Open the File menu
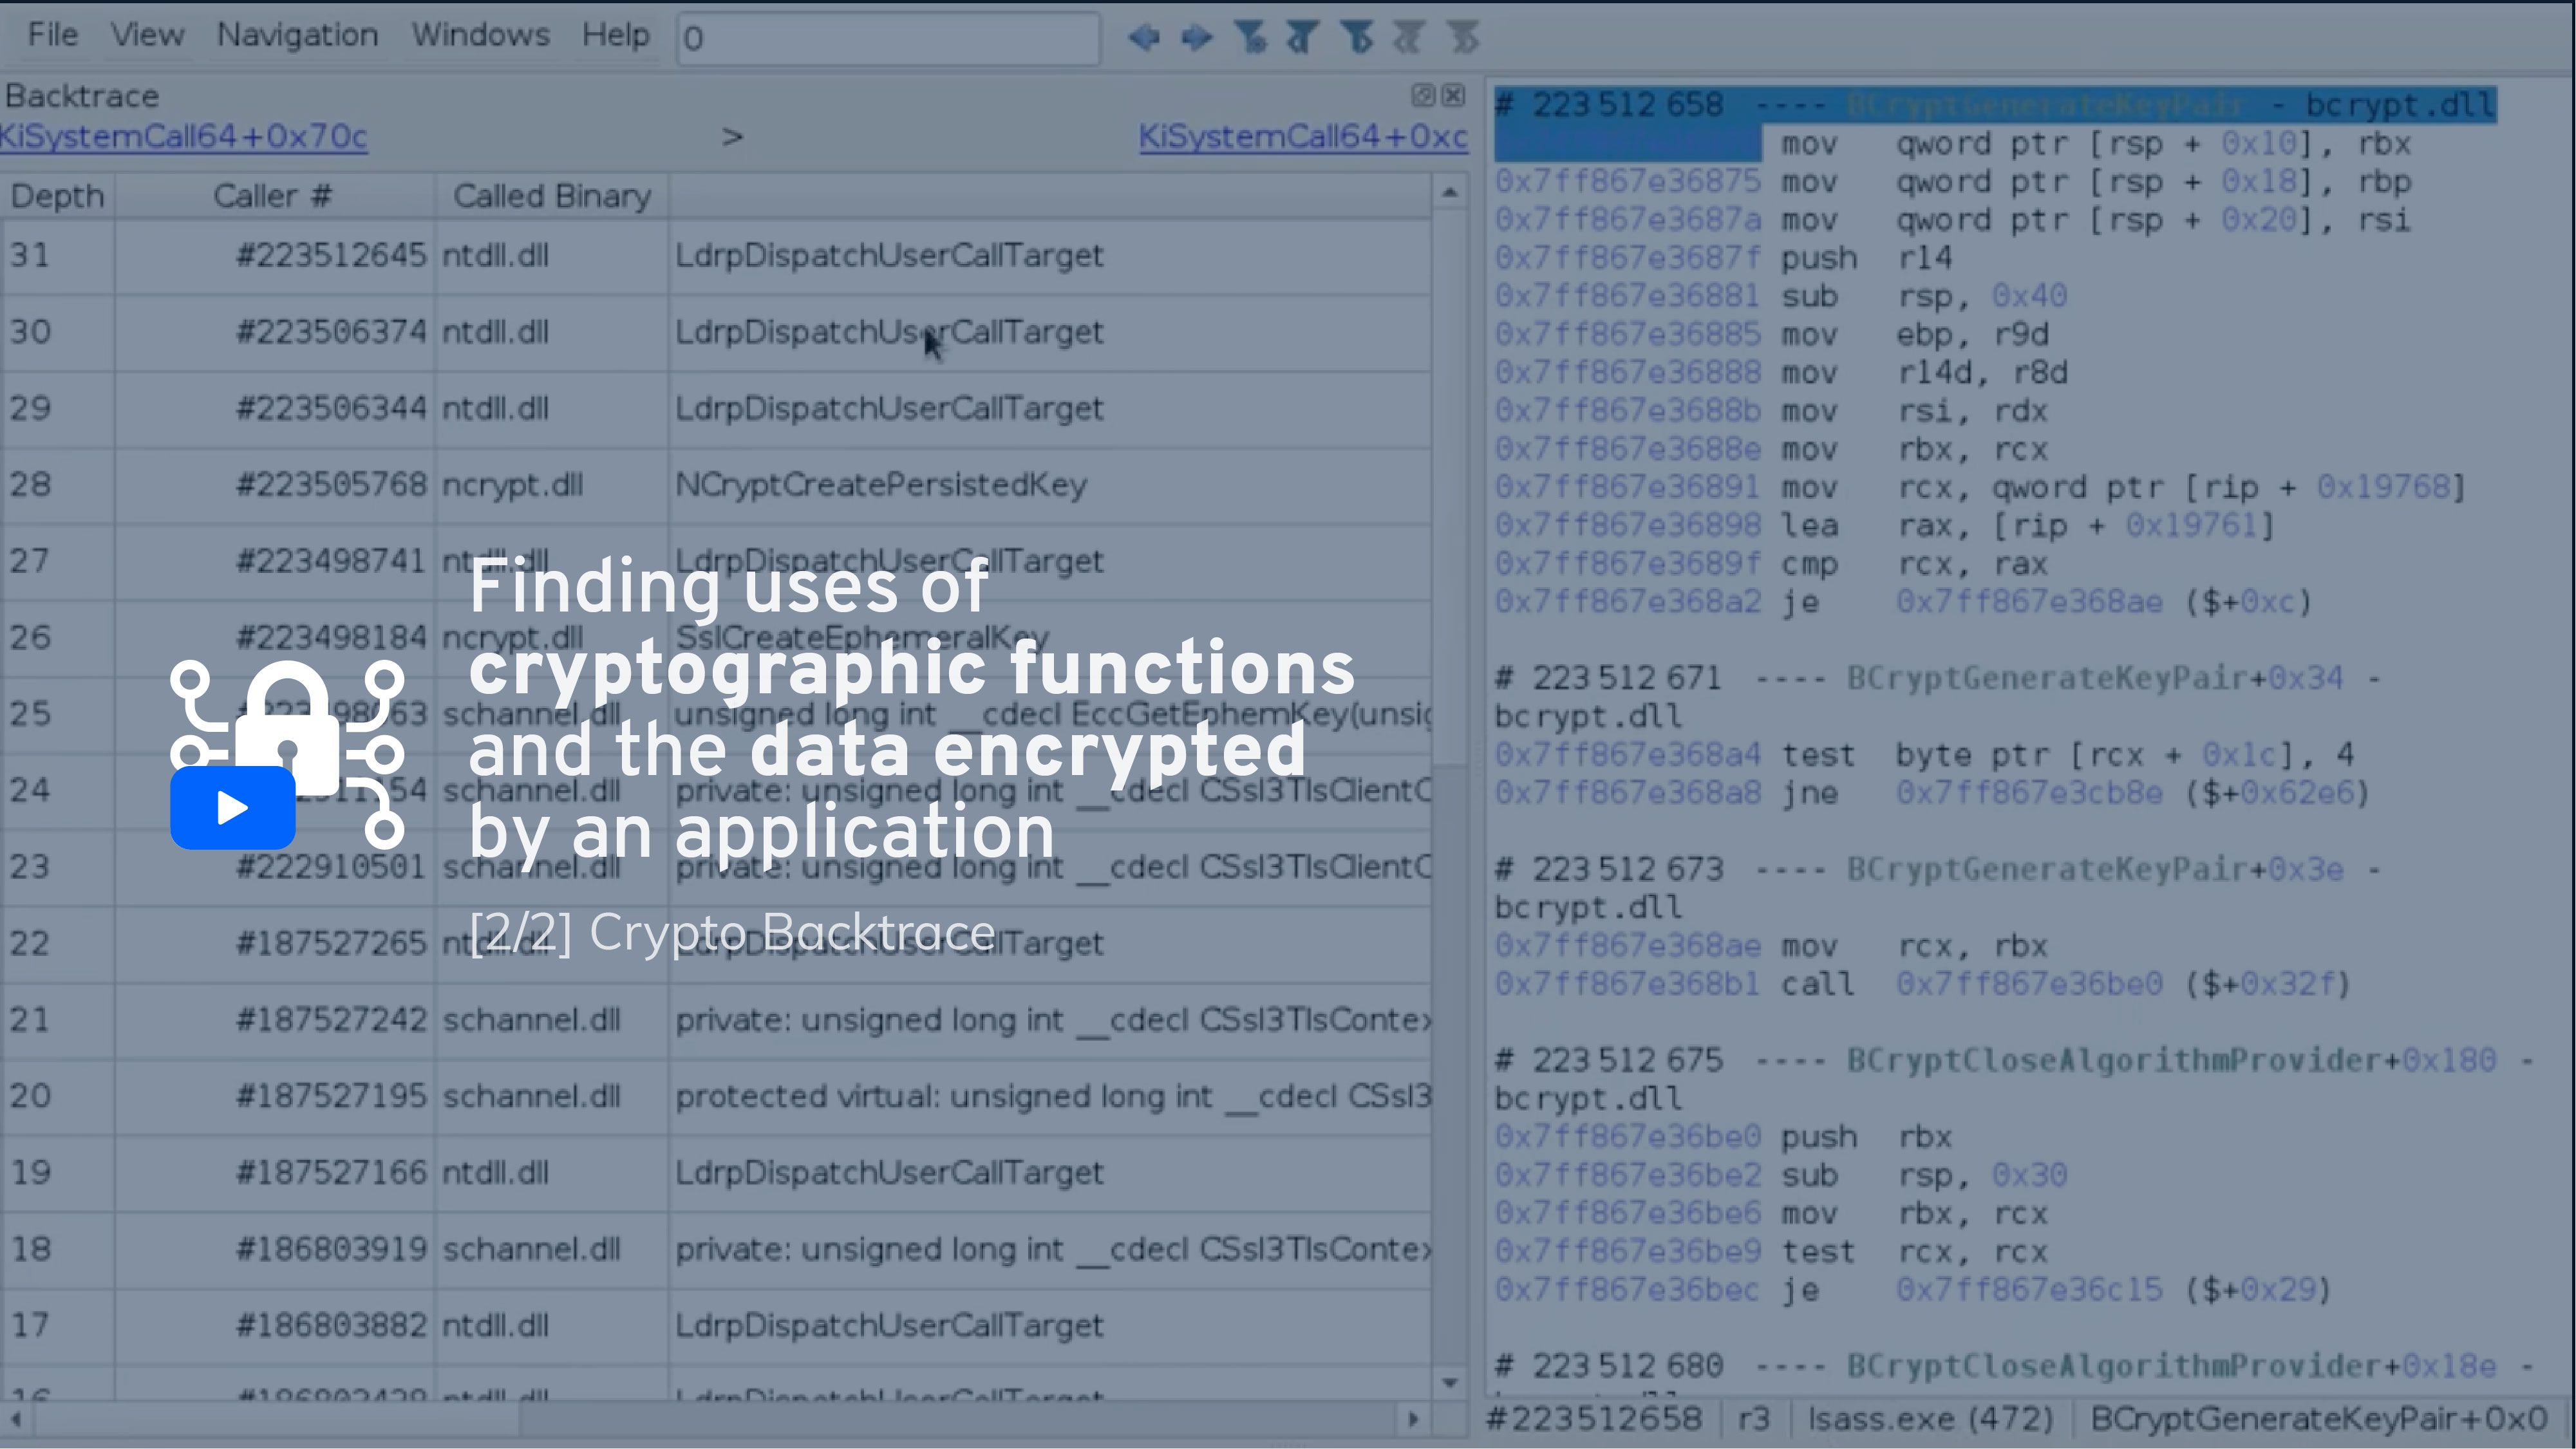The width and height of the screenshot is (2576, 1449). pos(52,35)
